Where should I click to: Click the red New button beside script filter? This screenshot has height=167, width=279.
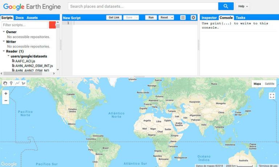52,25
